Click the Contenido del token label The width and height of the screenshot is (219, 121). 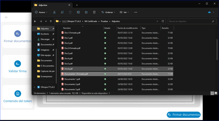pyautogui.click(x=18, y=101)
